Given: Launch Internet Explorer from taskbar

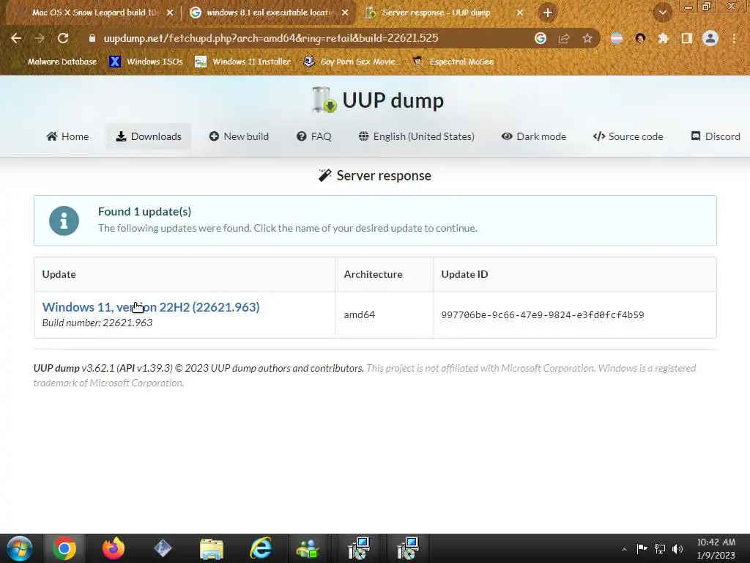Looking at the screenshot, I should tap(261, 548).
